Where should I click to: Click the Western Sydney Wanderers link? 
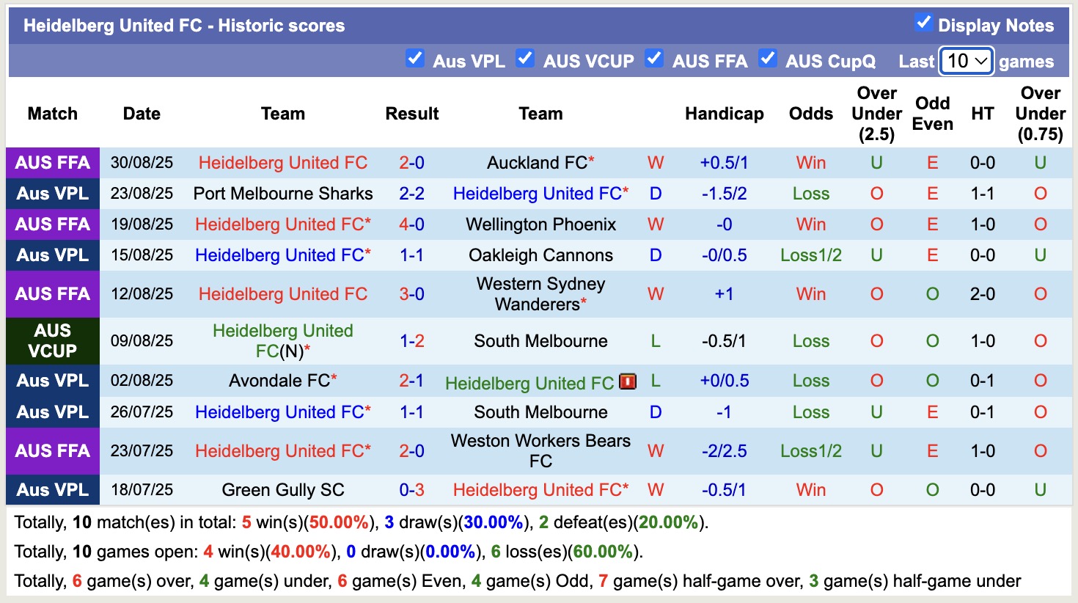[540, 293]
